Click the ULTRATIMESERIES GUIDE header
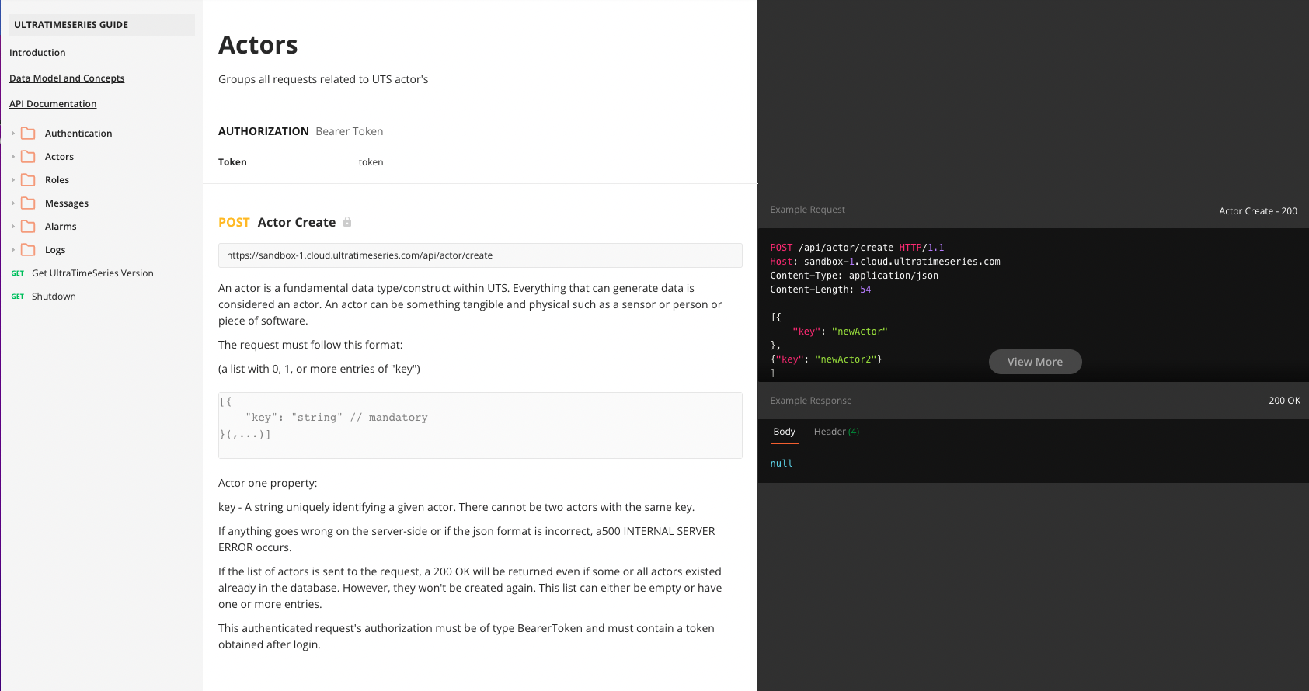This screenshot has width=1309, height=691. [102, 25]
